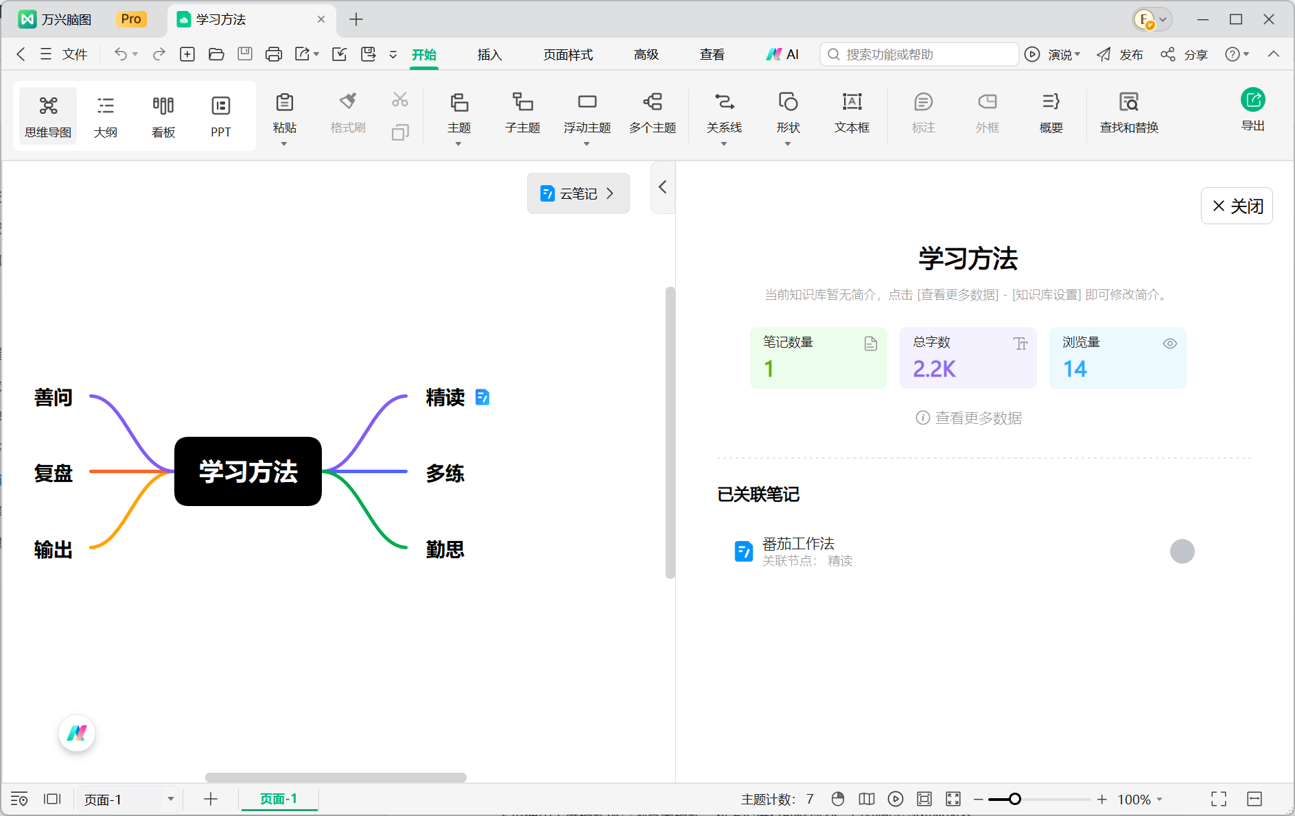The width and height of the screenshot is (1295, 816).
Task: Select the central node 学习方法
Action: point(248,471)
